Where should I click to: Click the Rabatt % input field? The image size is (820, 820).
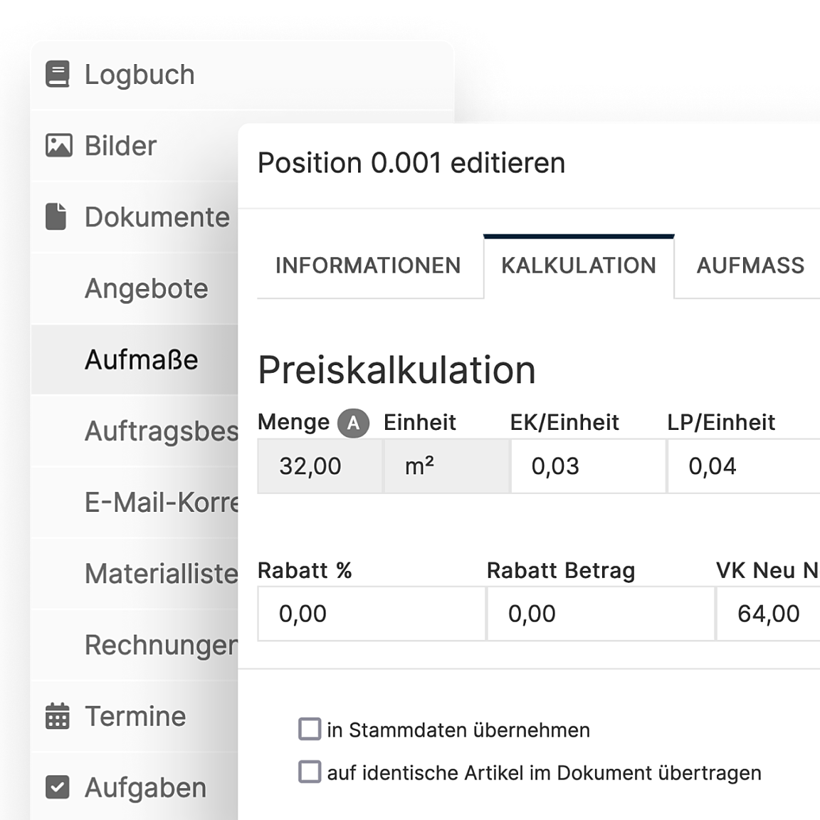[372, 614]
